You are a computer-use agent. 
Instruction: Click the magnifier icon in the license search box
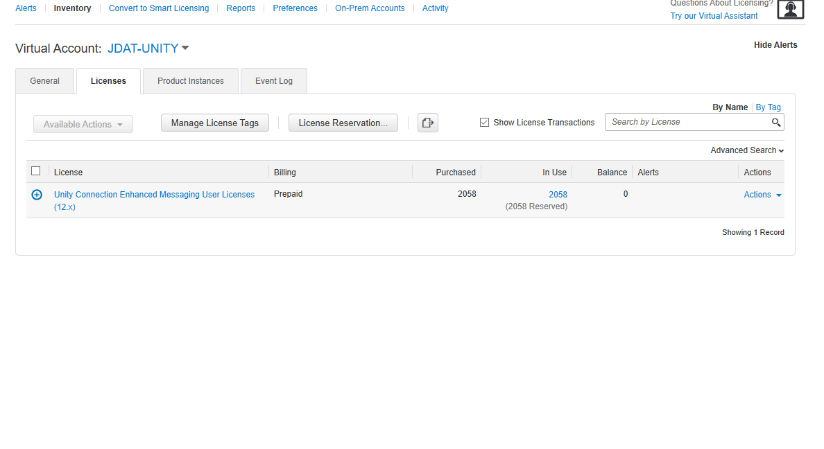[x=776, y=121]
